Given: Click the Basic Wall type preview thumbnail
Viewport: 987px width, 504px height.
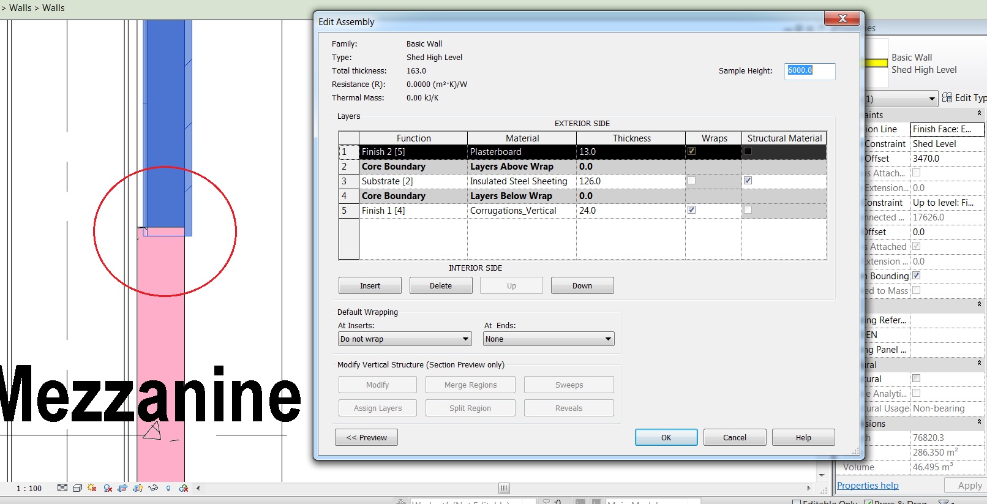Looking at the screenshot, I should pos(876,63).
